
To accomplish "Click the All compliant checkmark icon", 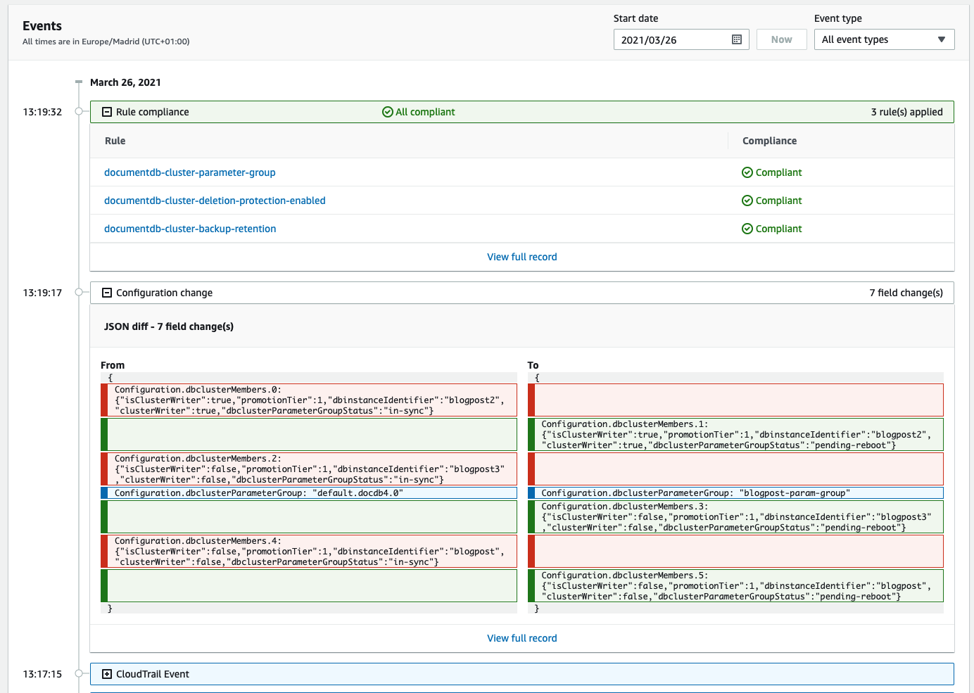I will click(387, 112).
